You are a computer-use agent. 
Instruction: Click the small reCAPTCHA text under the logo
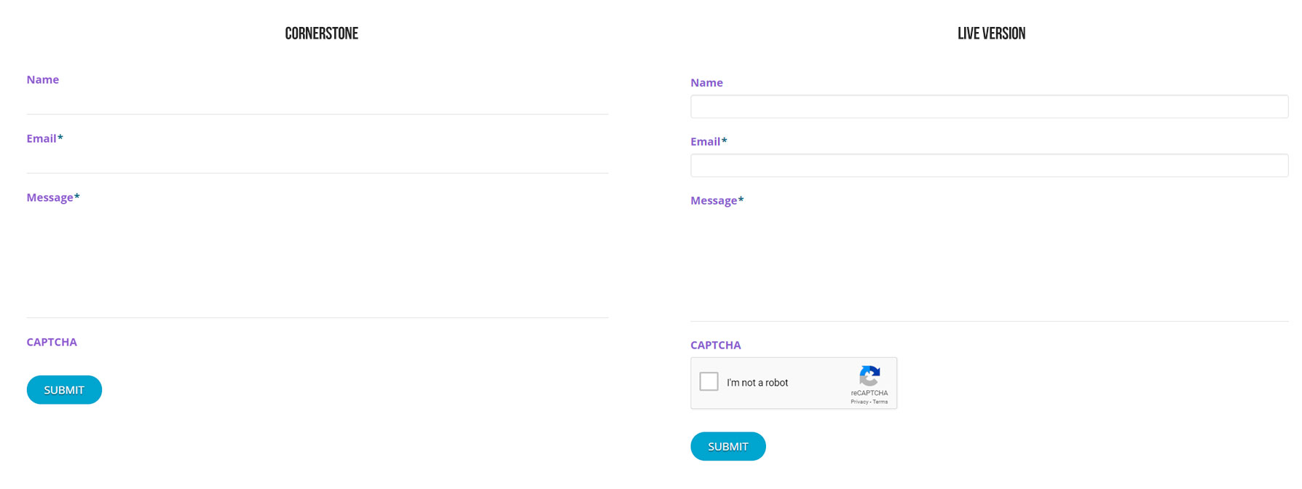[869, 393]
